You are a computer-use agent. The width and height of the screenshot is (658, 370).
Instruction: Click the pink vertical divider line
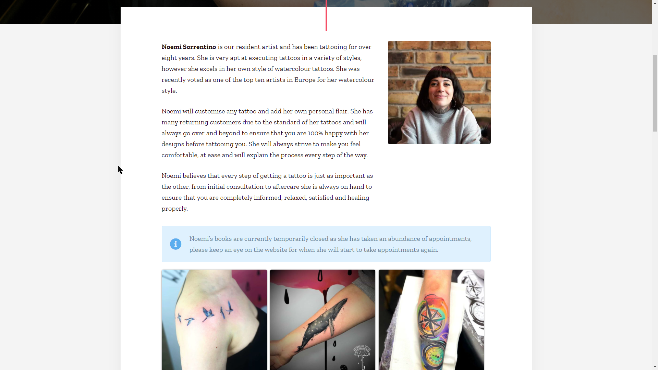point(326,15)
